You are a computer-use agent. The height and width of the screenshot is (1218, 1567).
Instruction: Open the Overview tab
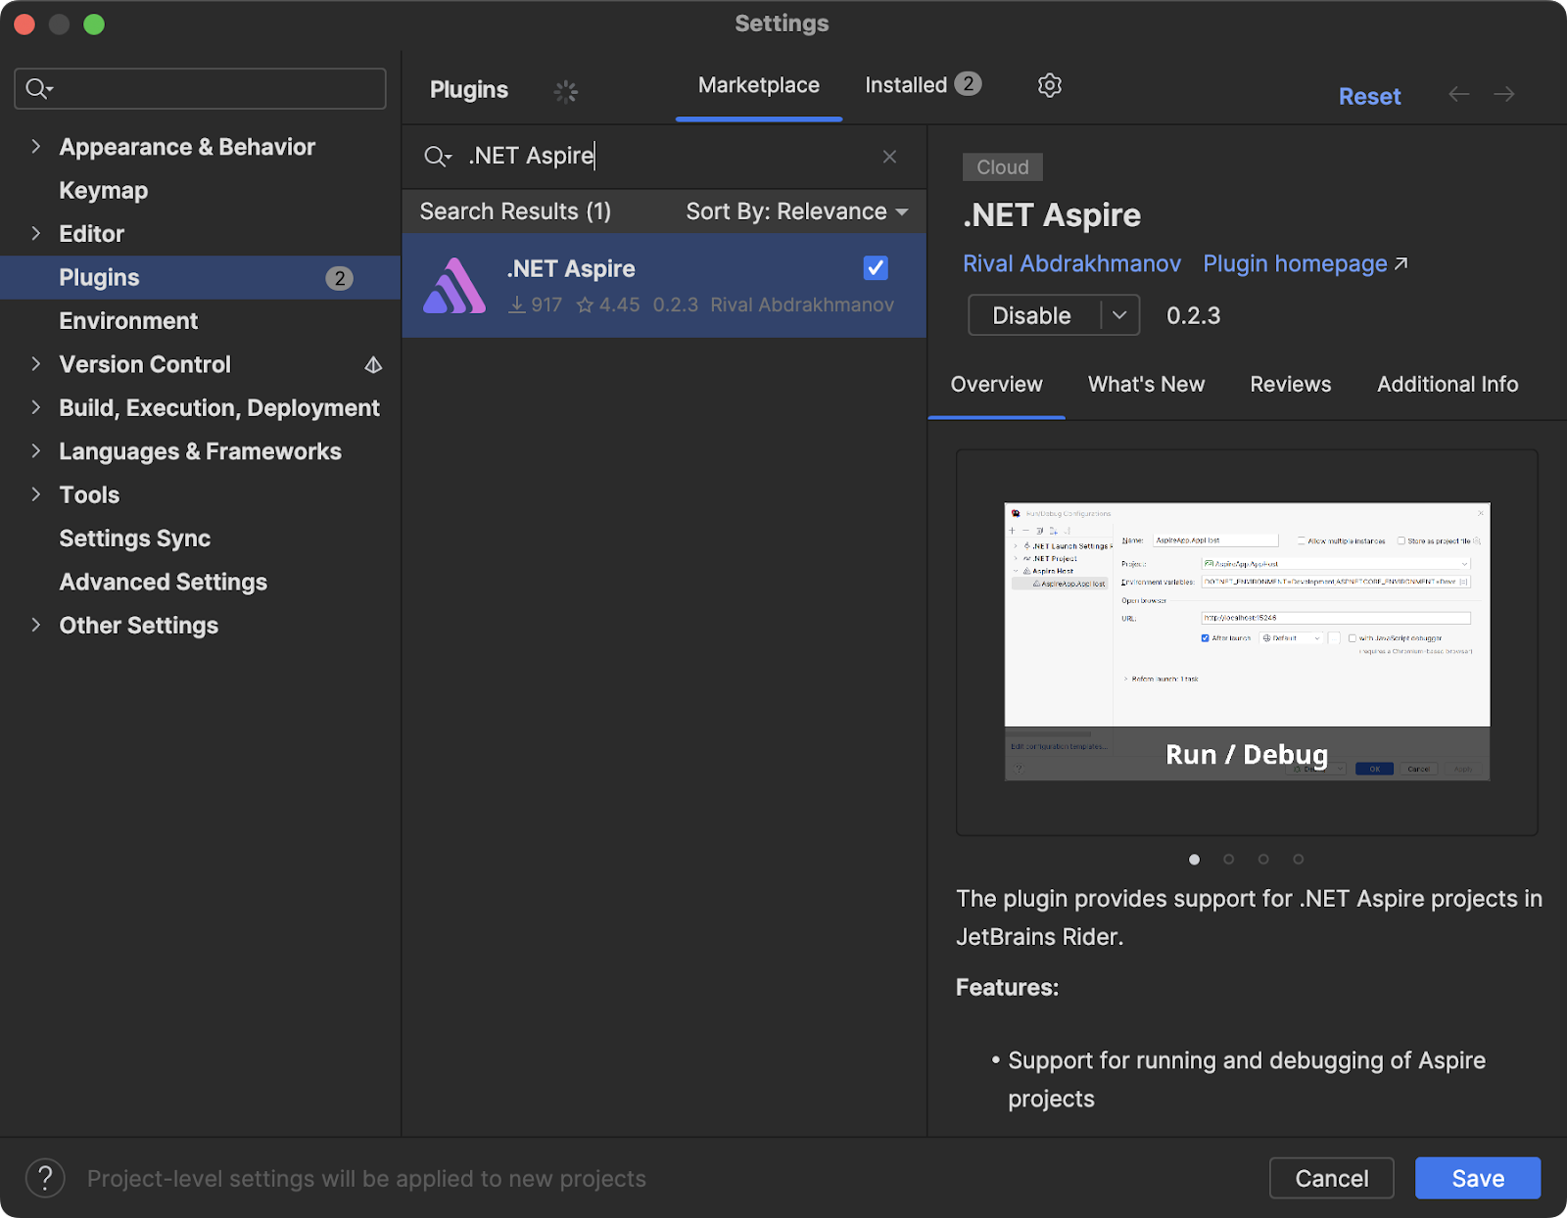click(x=996, y=385)
